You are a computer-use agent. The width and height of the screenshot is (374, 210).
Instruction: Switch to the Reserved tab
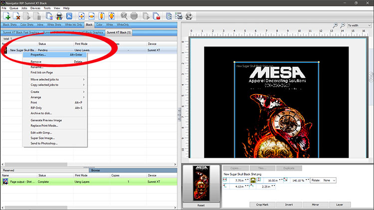coord(45,171)
